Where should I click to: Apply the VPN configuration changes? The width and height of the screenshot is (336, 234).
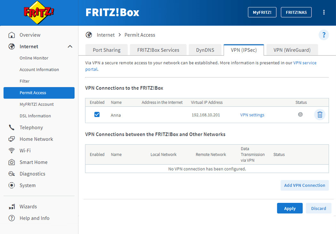(x=290, y=208)
